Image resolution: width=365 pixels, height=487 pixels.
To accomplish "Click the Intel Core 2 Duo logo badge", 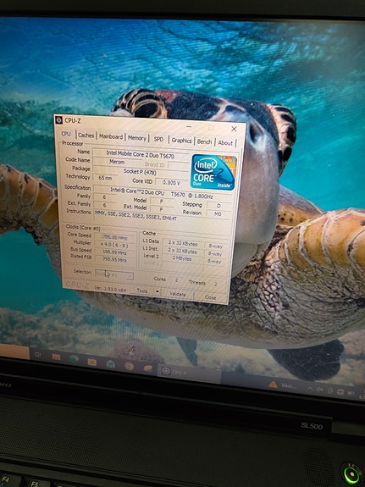I will pyautogui.click(x=213, y=171).
